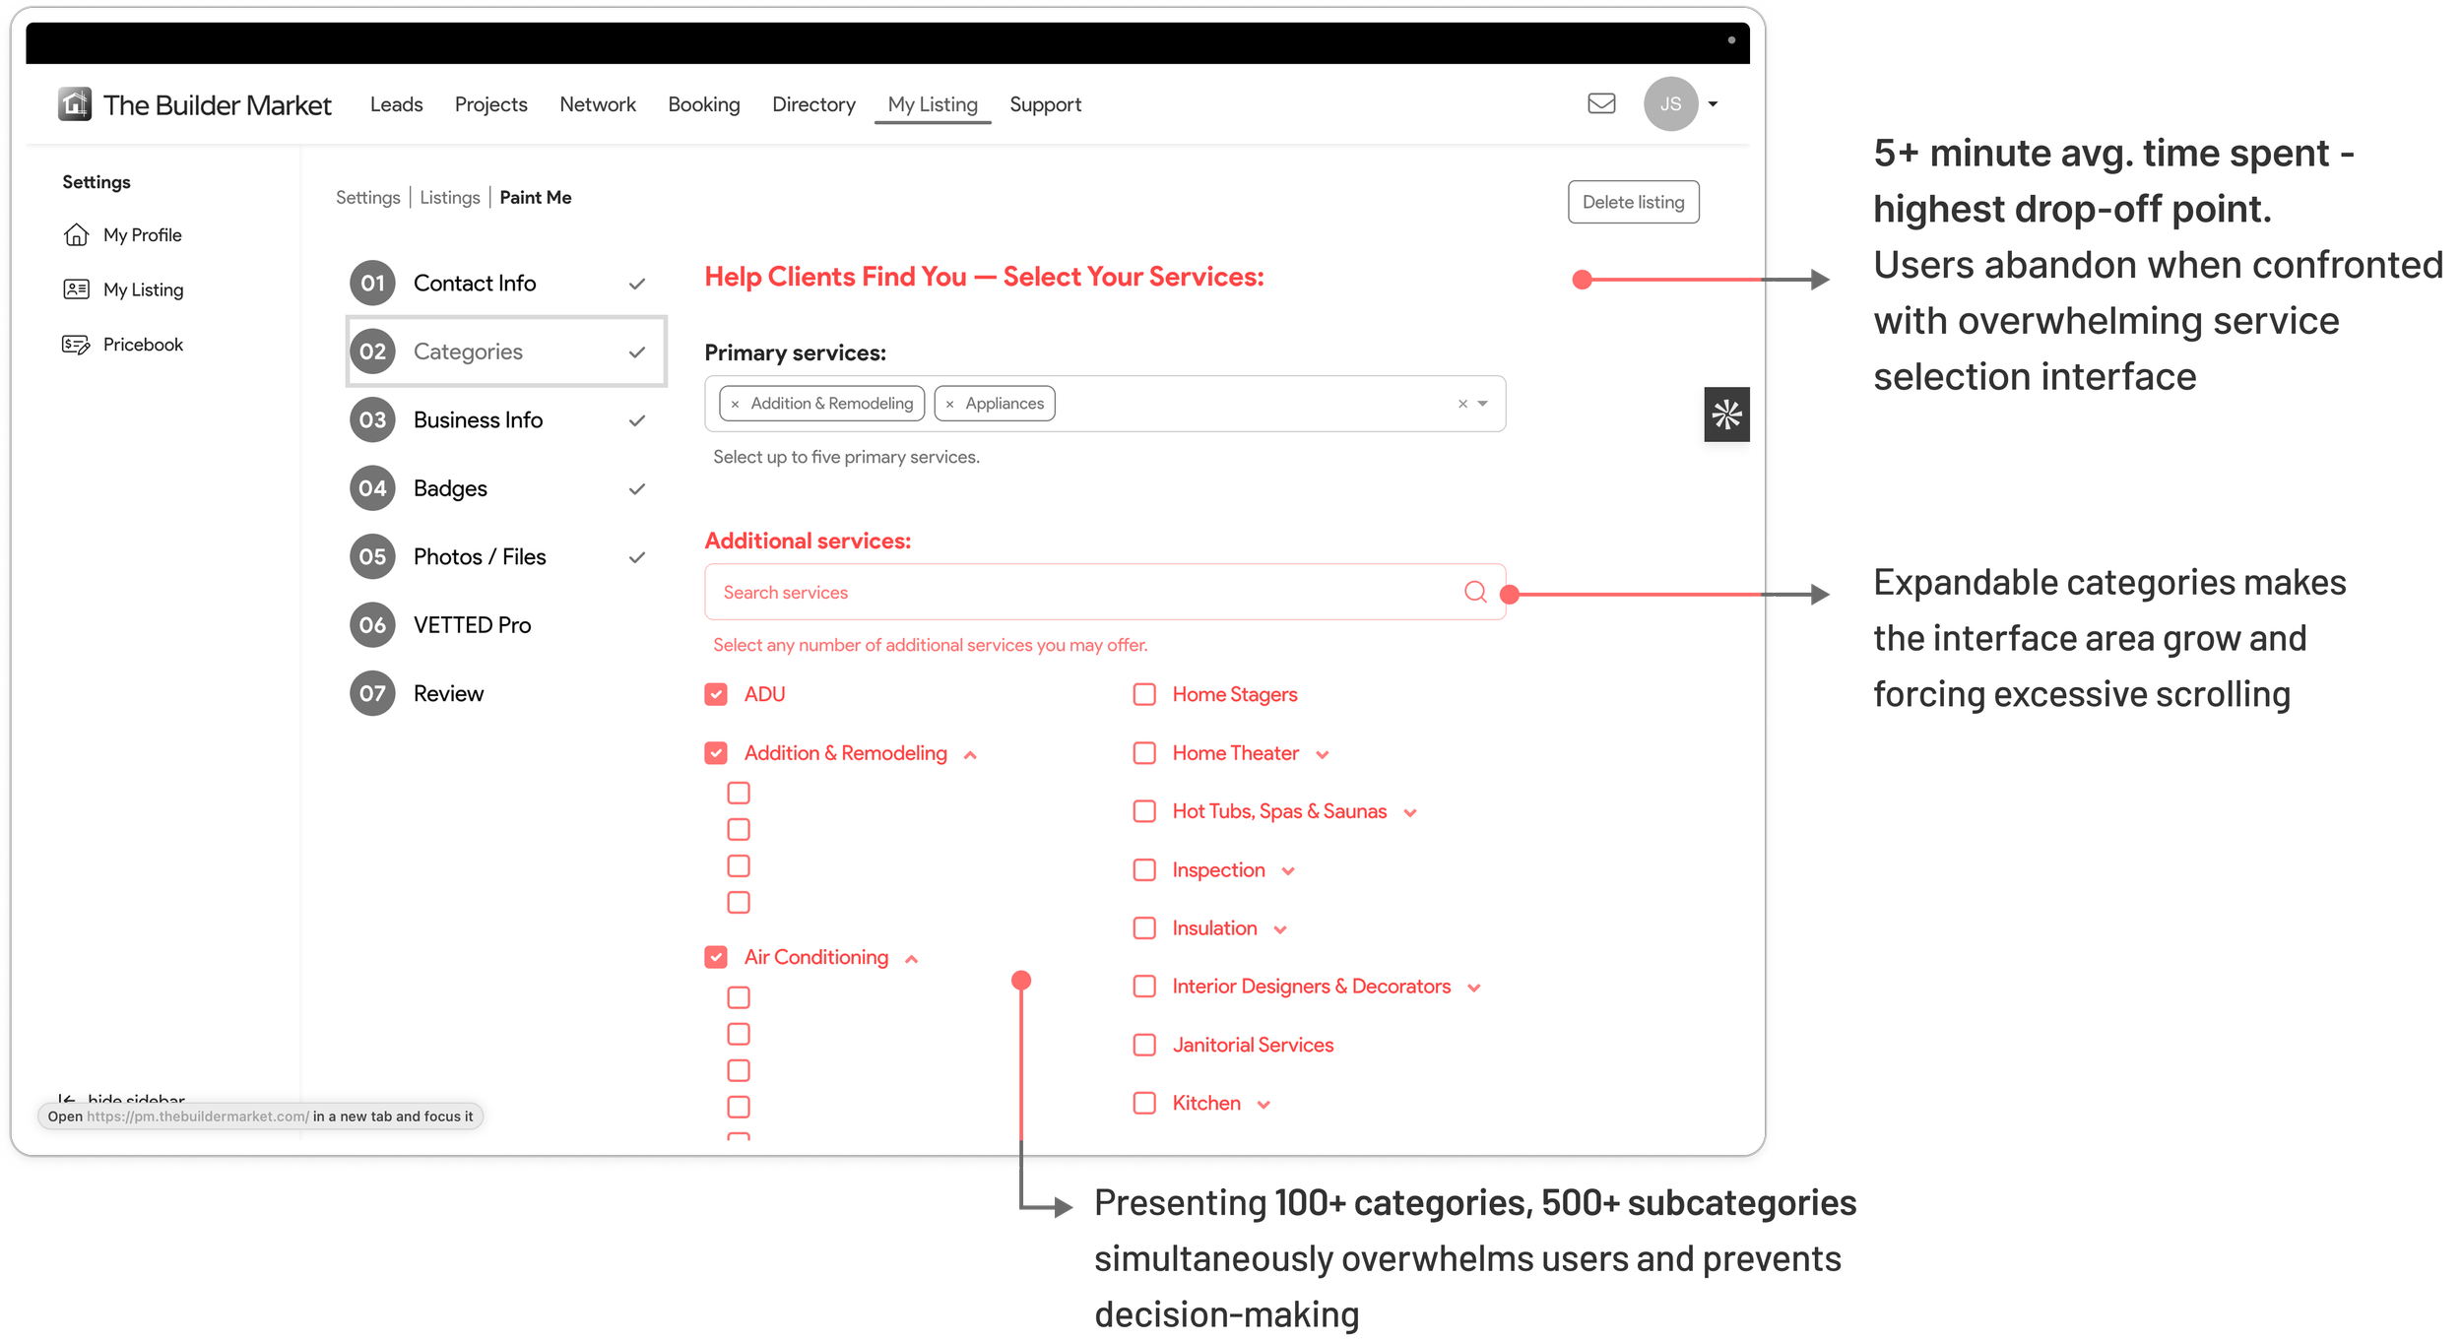Remove the Appliances tag with its x
The image size is (2462, 1340).
[x=949, y=405]
